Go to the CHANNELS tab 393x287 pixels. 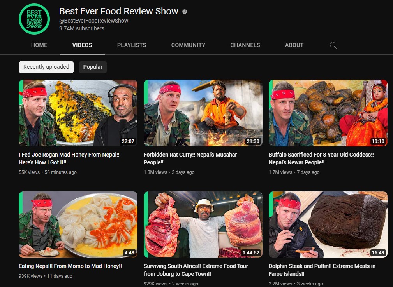point(245,45)
